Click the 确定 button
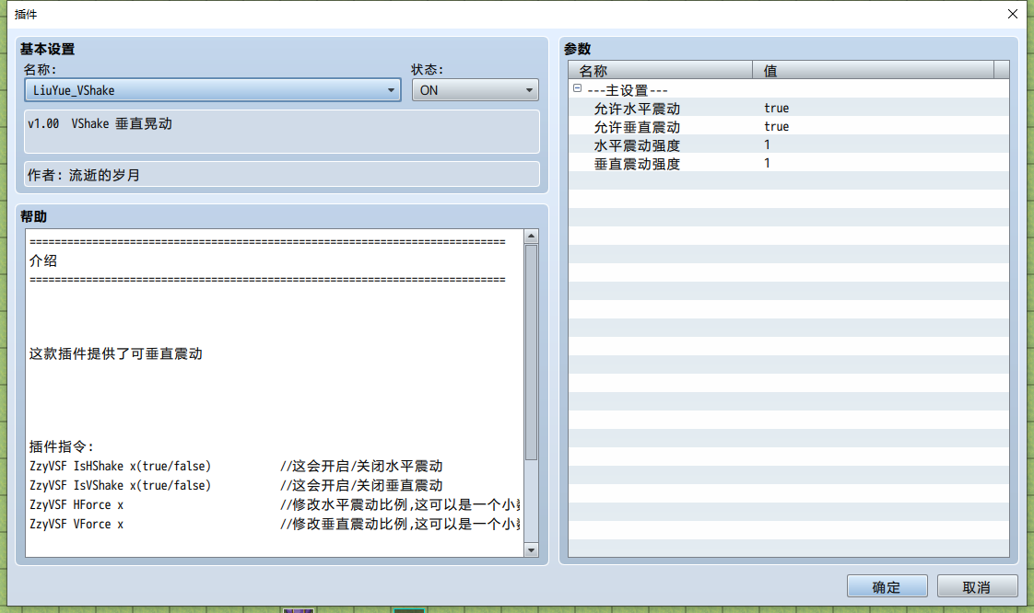Viewport: 1034px width, 613px height. [x=887, y=586]
